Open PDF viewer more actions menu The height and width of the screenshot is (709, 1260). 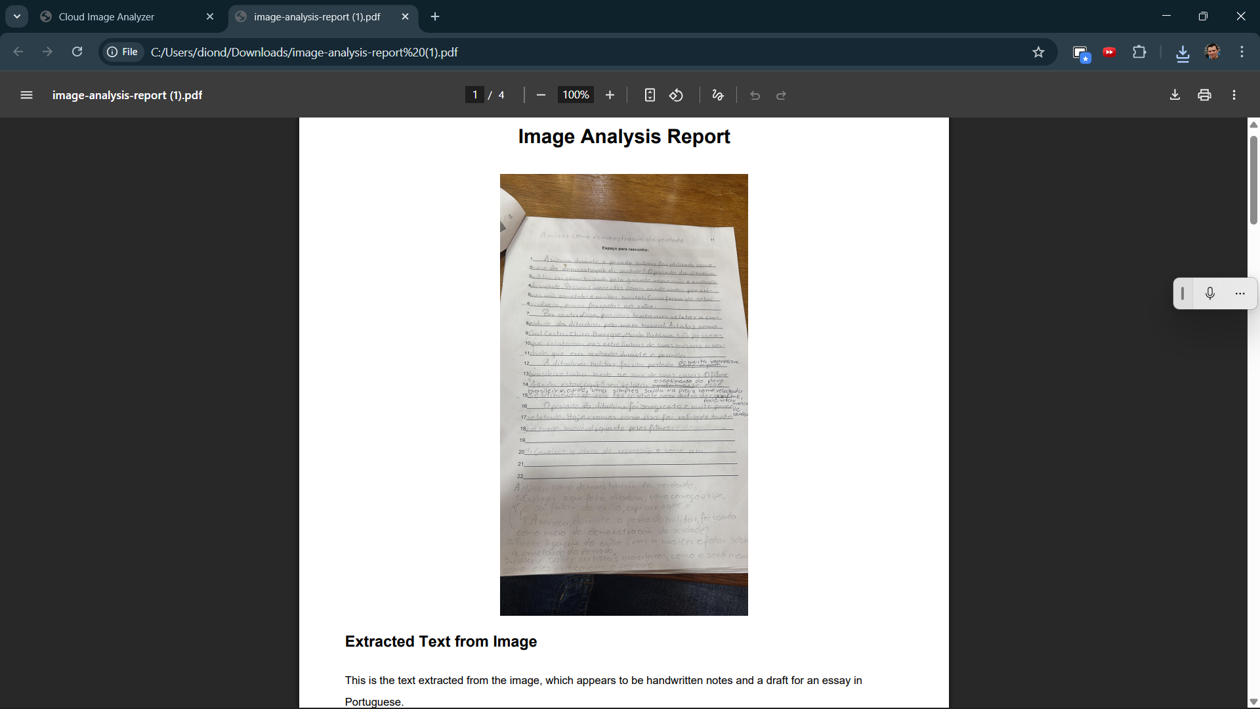point(1234,95)
